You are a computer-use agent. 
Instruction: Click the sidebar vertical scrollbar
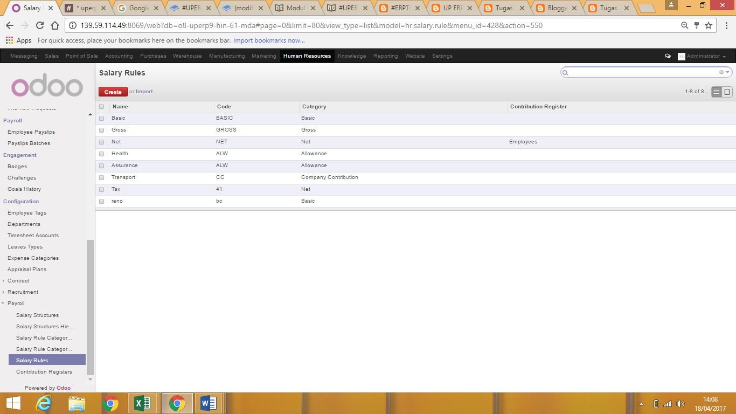tap(90, 307)
